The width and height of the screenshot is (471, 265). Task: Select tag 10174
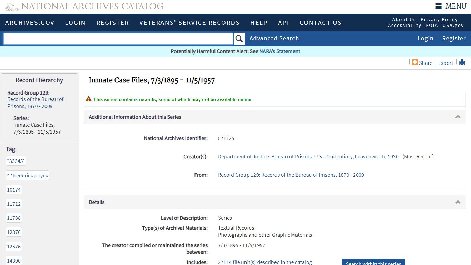14,190
